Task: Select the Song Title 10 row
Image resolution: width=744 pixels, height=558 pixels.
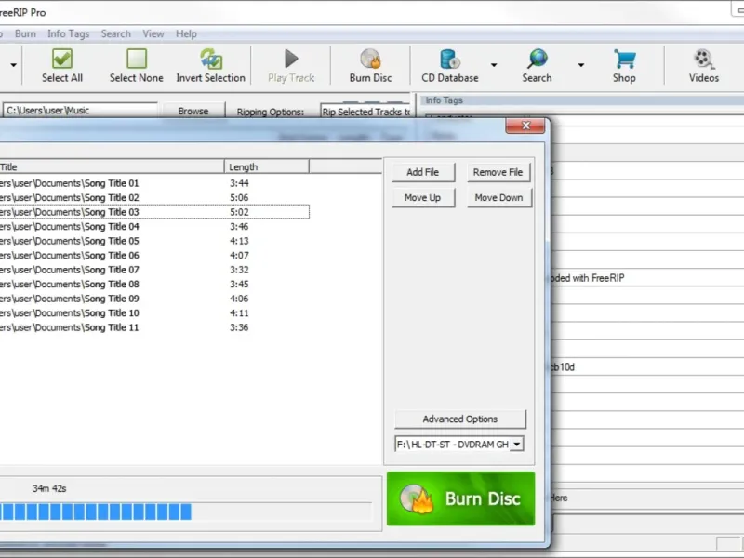Action: coord(154,313)
